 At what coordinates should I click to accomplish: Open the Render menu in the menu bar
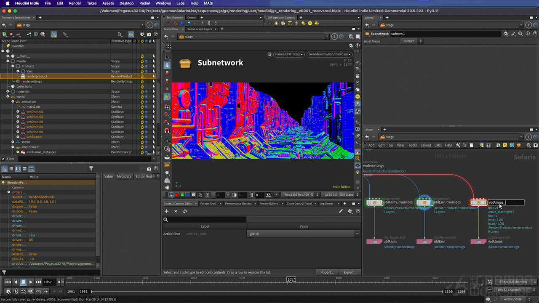(x=75, y=3)
